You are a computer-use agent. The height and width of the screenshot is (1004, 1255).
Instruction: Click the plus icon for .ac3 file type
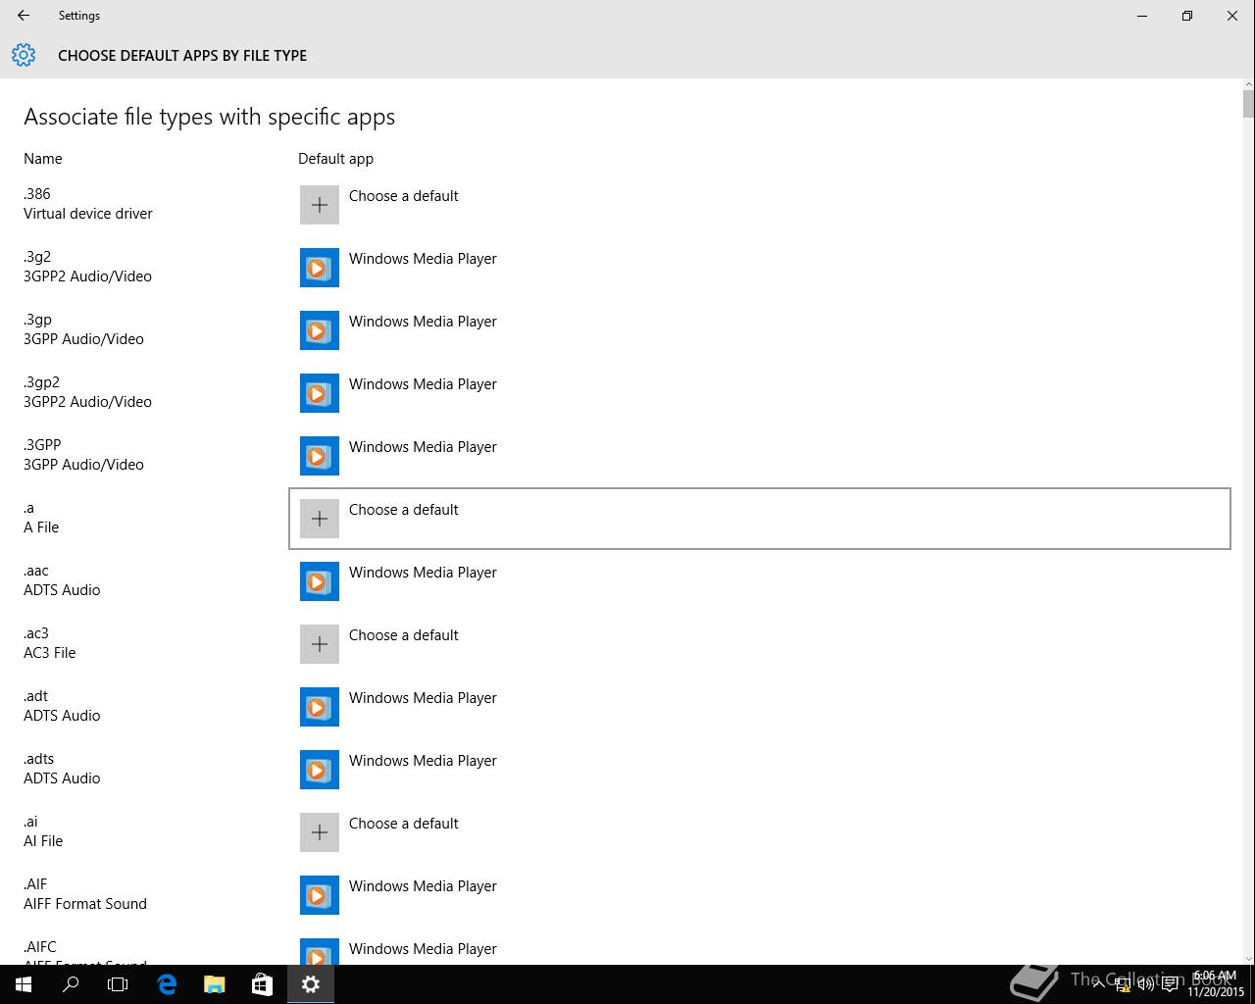click(320, 644)
